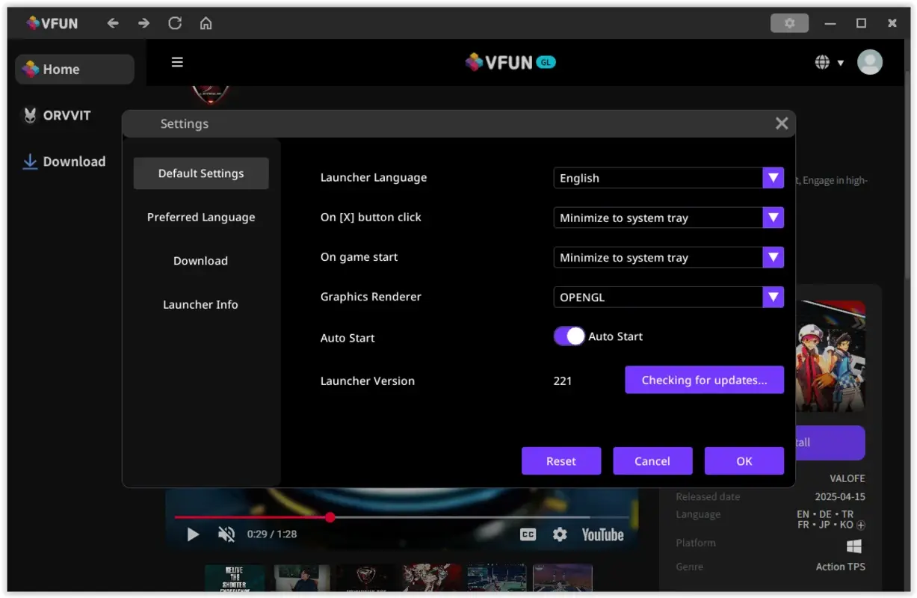Expand the Graphics Renderer dropdown
917x598 pixels.
[x=773, y=297]
